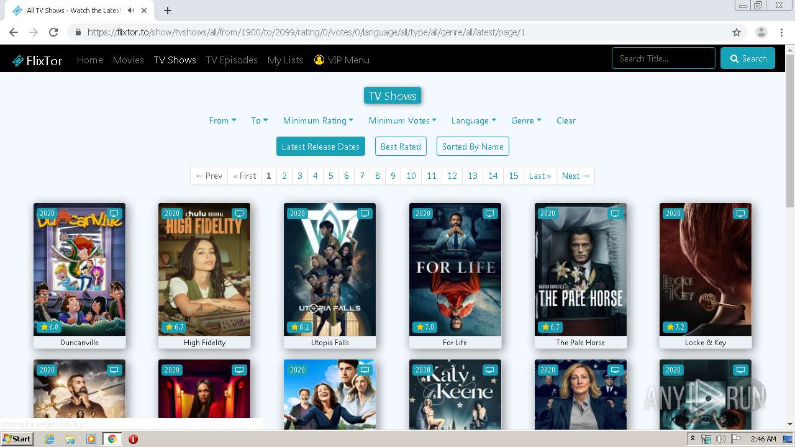Click TV icon on Utopia Falls poster
Screen dimensions: 795x447
coord(365,214)
